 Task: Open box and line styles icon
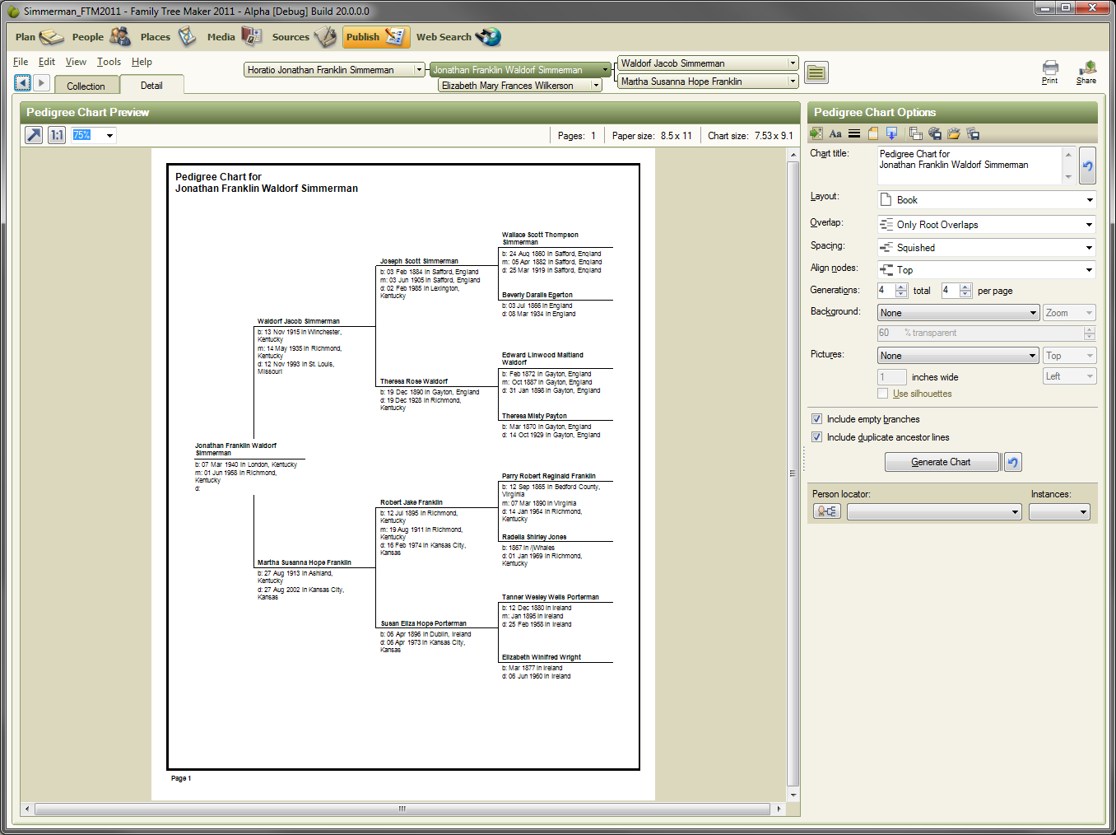click(x=854, y=133)
